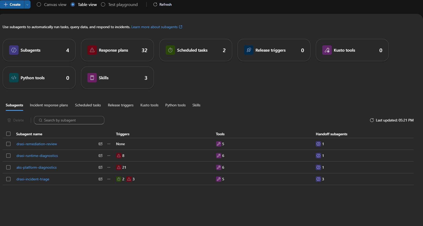
Task: Click the Search by subagent field
Action: pyautogui.click(x=69, y=120)
